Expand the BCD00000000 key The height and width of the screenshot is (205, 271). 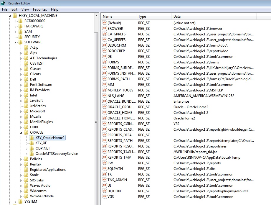point(15,21)
